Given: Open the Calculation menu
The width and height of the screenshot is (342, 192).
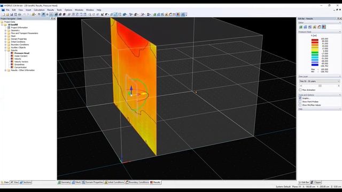Looking at the screenshot, I should (39, 10).
